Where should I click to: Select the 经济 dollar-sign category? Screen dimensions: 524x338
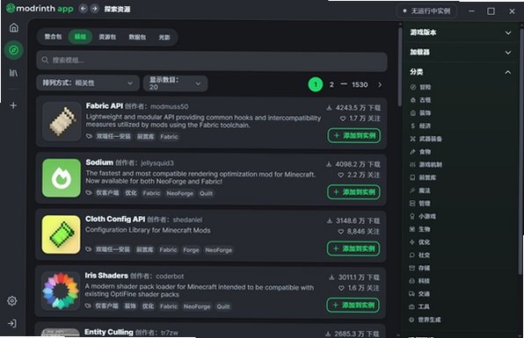point(420,126)
